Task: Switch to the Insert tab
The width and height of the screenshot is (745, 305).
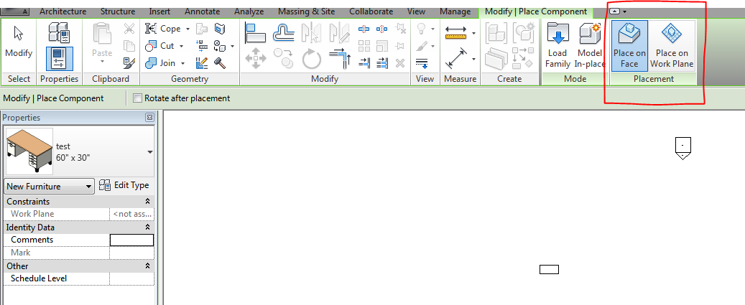Action: (159, 11)
